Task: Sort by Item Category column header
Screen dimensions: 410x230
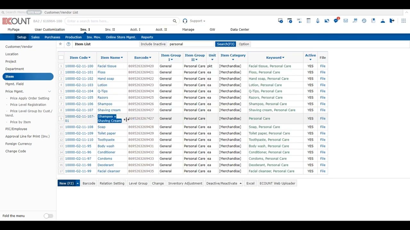Action: 233,57
